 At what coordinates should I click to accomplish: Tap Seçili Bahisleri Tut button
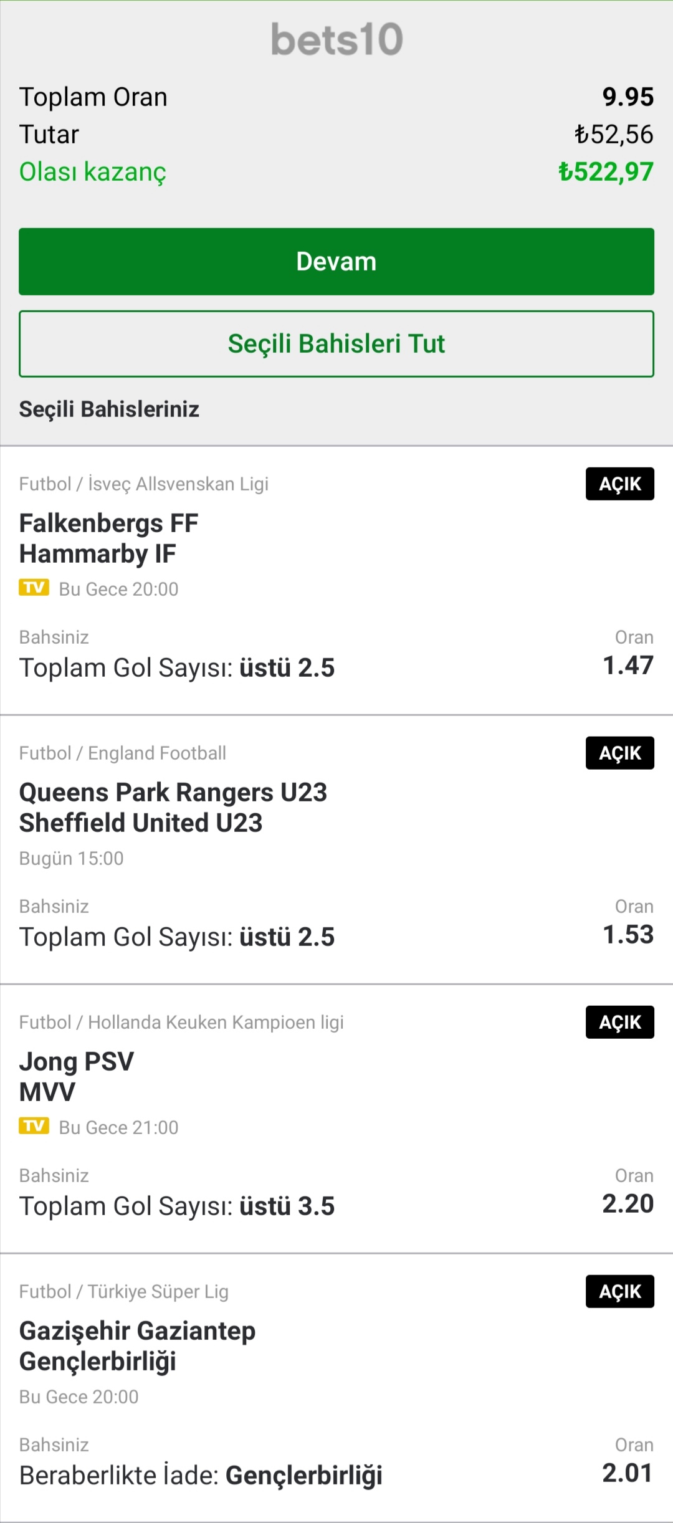(336, 344)
